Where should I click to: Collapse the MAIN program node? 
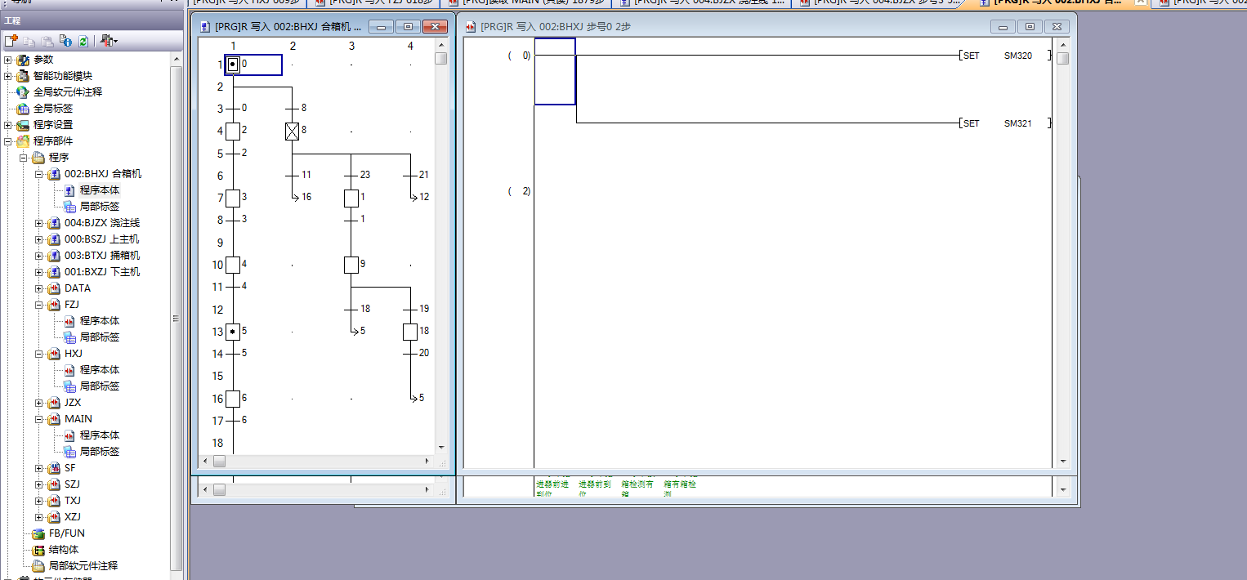39,419
